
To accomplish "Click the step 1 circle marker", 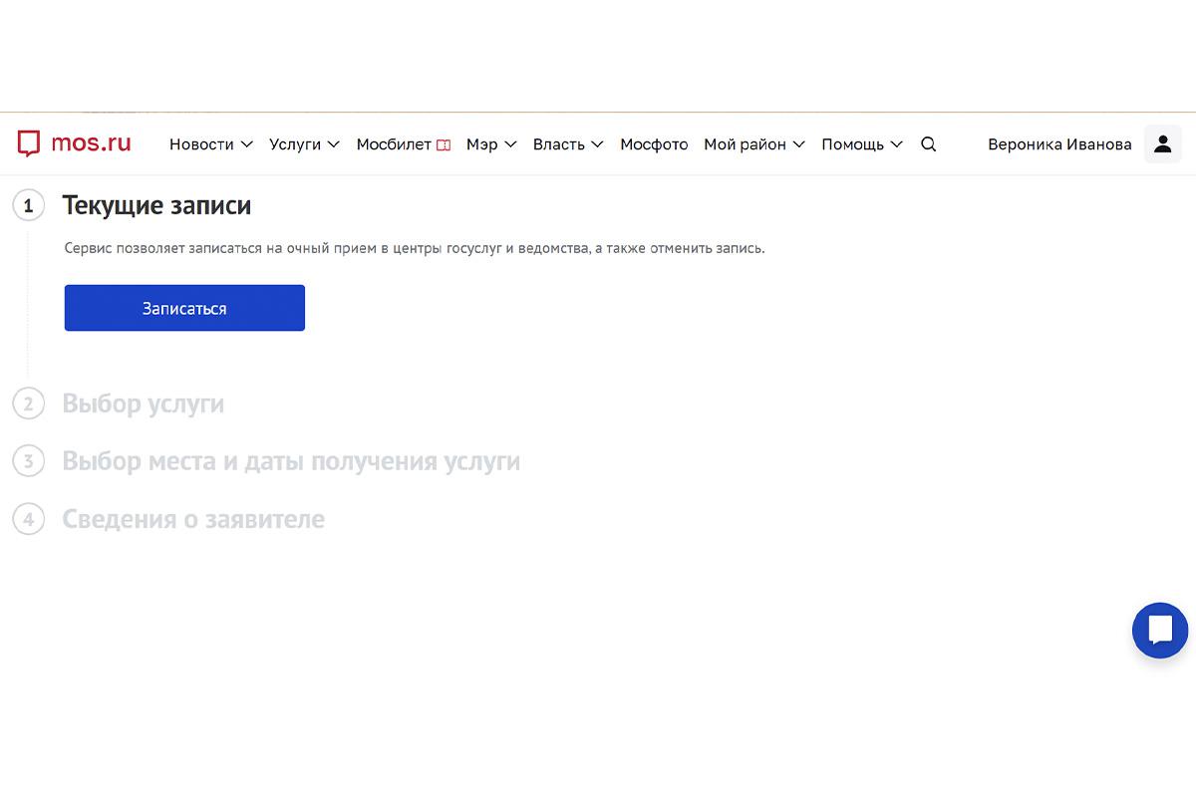I will pos(29,206).
